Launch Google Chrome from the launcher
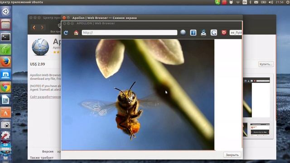290x163 pixels. click(5, 87)
